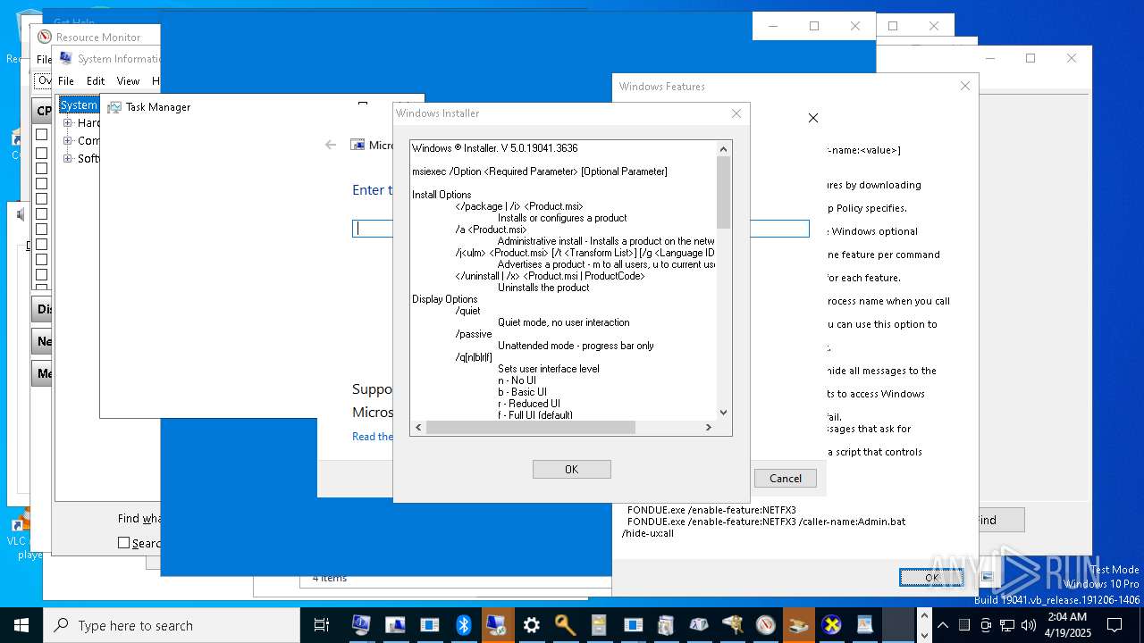Open the File menu in System Information
Viewport: 1144px width, 643px height.
(x=66, y=81)
